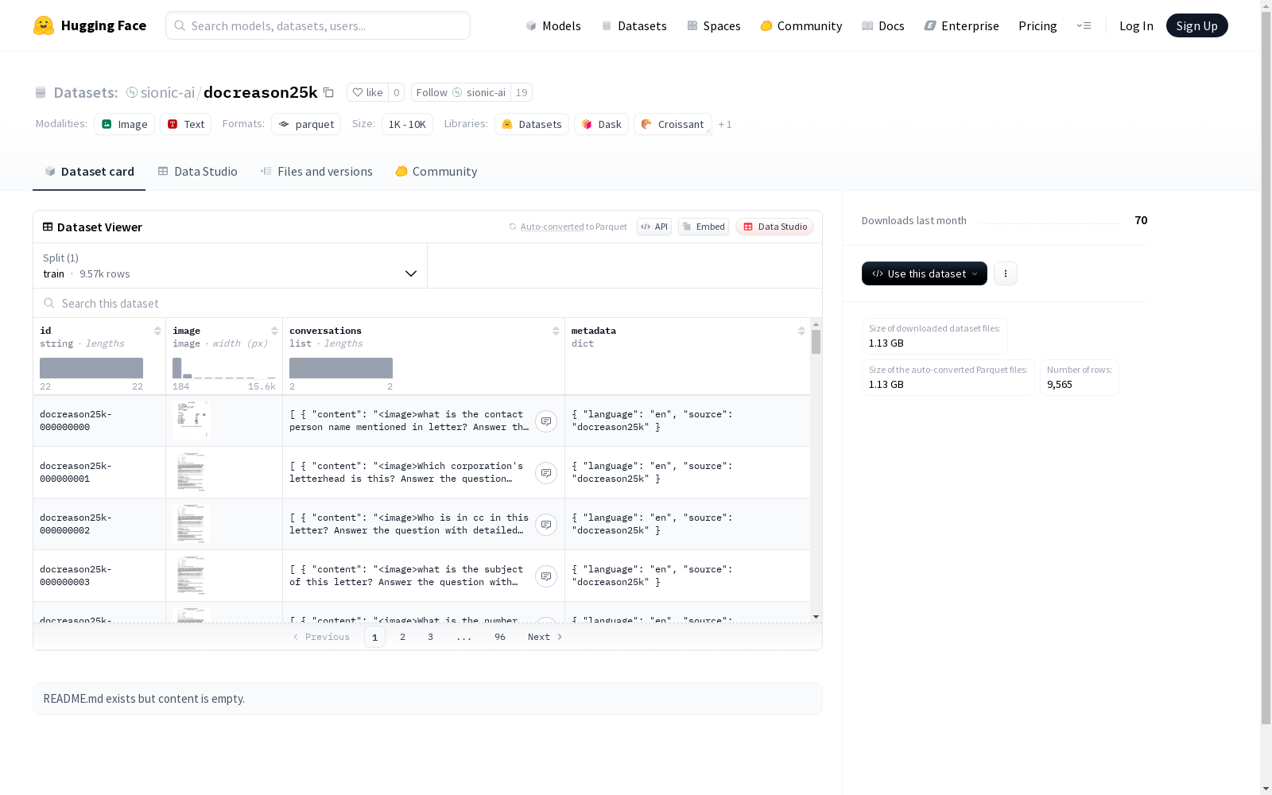Open the Datasets page from the navbar
The width and height of the screenshot is (1272, 795).
click(x=634, y=25)
